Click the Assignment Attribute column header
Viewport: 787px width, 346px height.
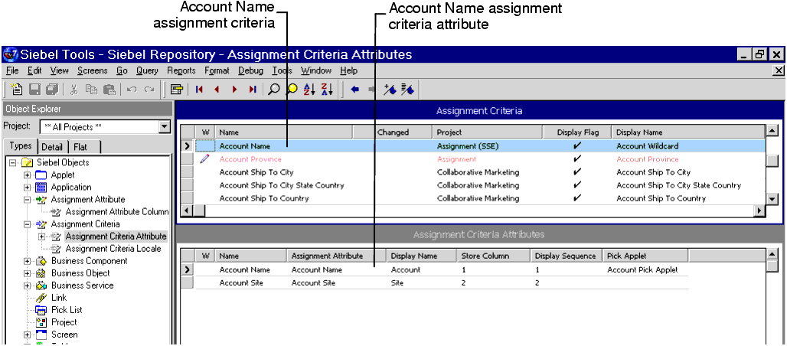(336, 256)
